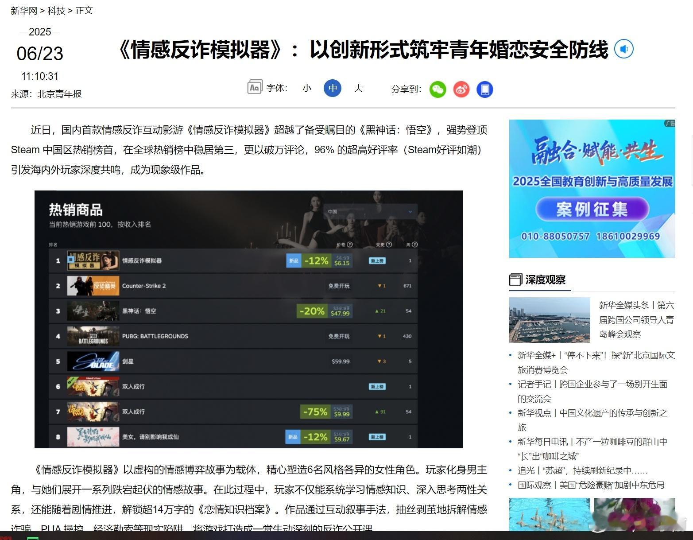Click the synchronized swimming photo thumbnail
Screen dimensions: 693x540
point(550,514)
